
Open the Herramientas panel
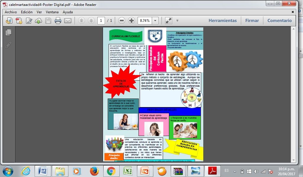(x=223, y=20)
